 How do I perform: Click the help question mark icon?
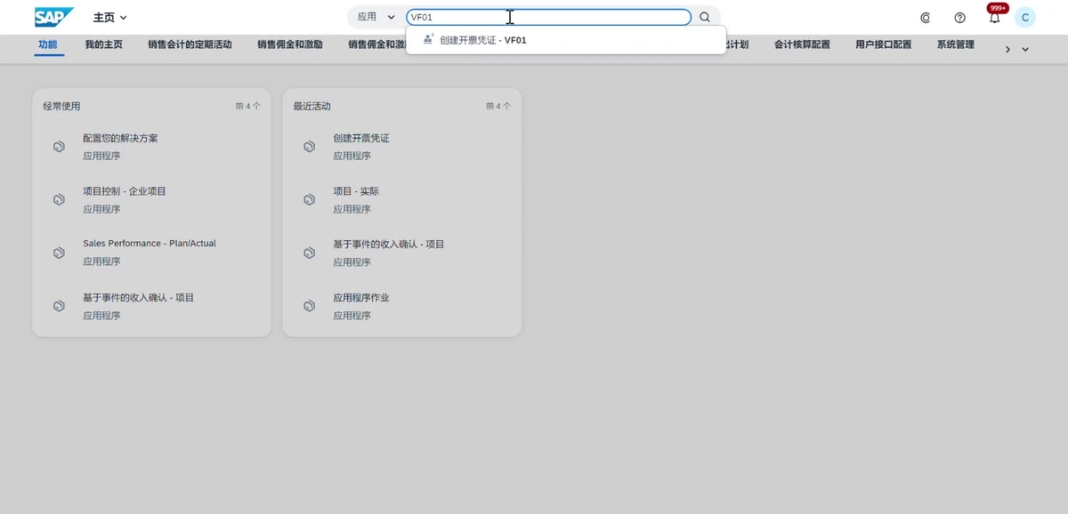coord(959,17)
